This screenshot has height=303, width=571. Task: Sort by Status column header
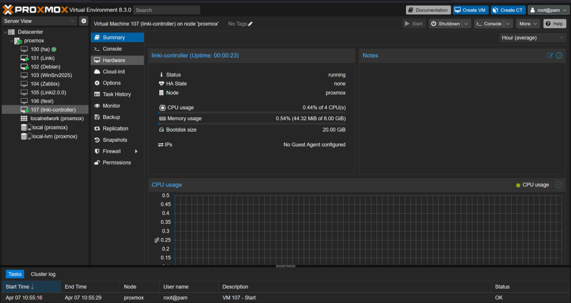530,286
